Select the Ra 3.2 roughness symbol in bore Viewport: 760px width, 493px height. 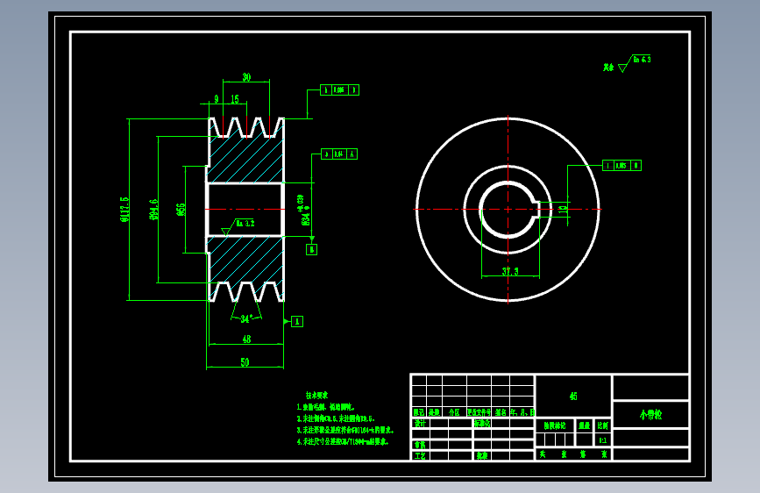pos(239,226)
